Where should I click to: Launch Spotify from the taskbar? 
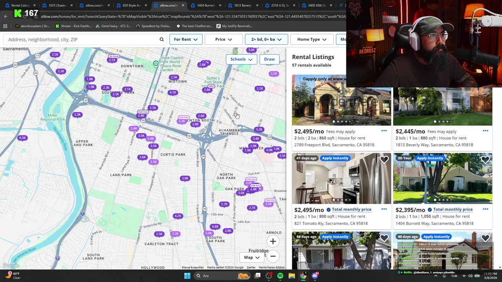[280, 276]
